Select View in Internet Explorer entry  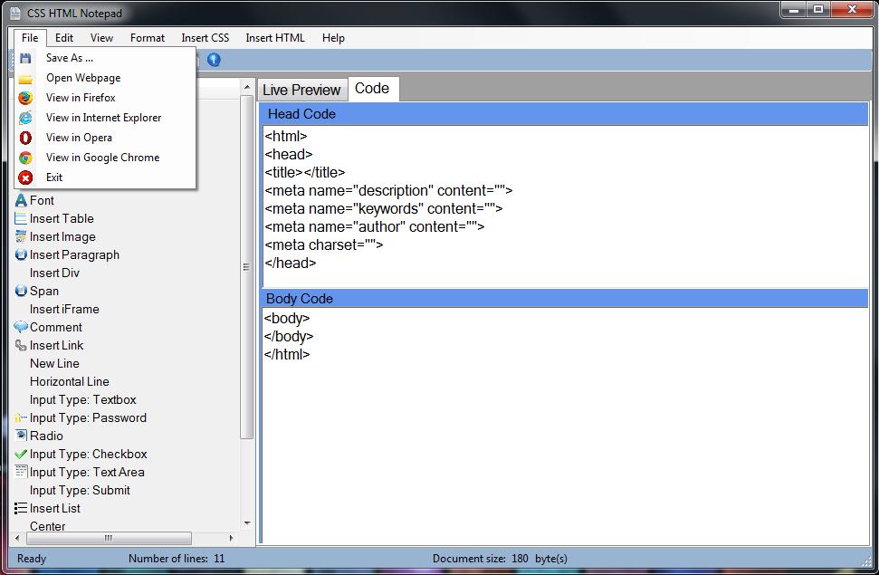pyautogui.click(x=105, y=118)
